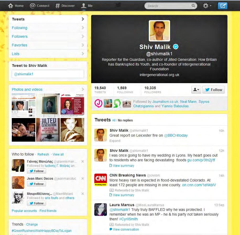
Task: Open the framed portrait painting photo
Action: pyautogui.click(x=48, y=105)
